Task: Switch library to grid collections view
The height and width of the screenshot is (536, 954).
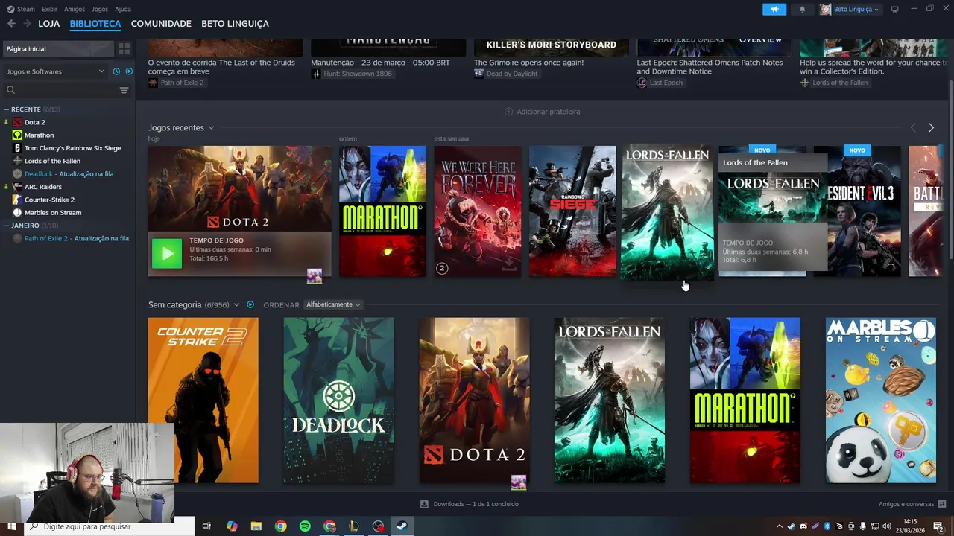Action: pyautogui.click(x=124, y=48)
